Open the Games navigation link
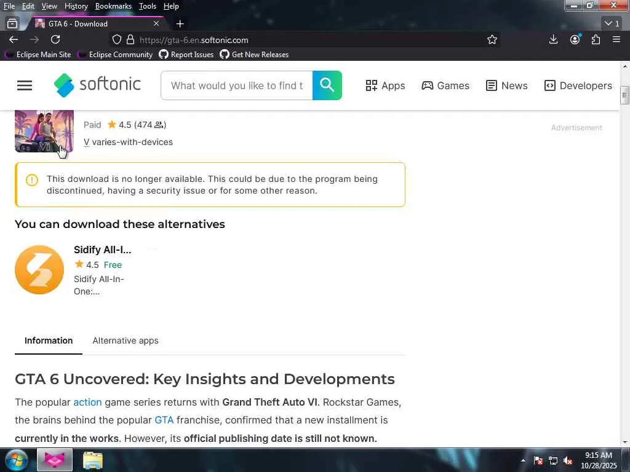The height and width of the screenshot is (472, 630). click(x=445, y=85)
